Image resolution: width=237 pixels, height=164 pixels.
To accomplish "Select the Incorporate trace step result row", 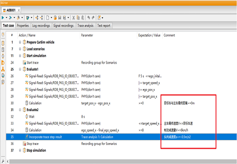I will [121, 137].
